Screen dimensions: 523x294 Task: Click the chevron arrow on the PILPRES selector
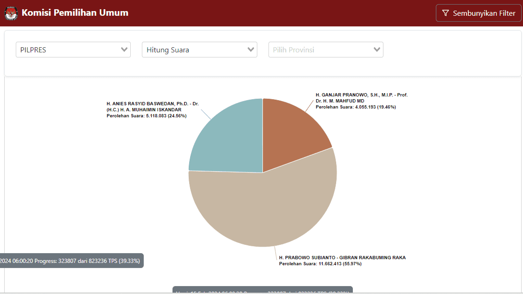[124, 50]
